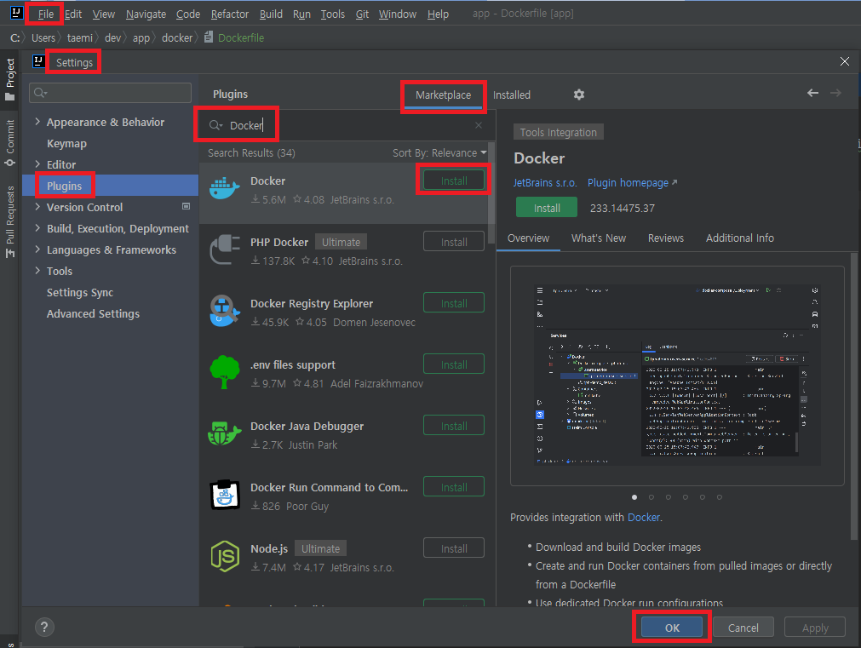Click the Docker Registry Explorer icon
The image size is (861, 648).
224,311
